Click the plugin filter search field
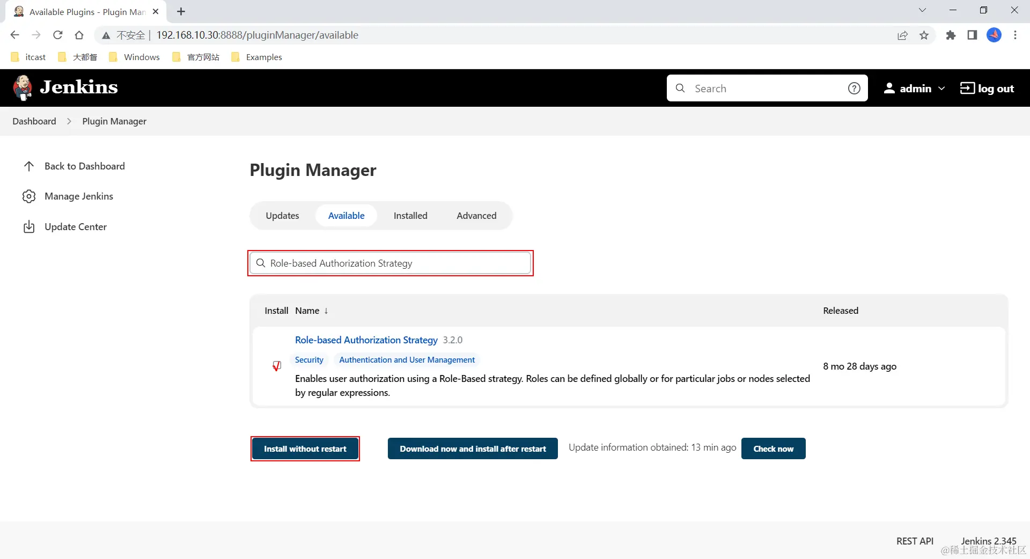Screen dimensions: 1030x559 [x=391, y=263]
